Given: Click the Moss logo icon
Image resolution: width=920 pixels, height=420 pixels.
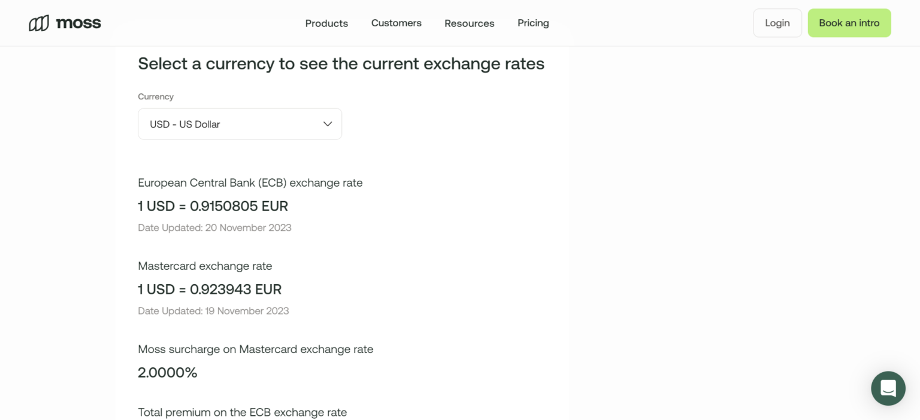Looking at the screenshot, I should (x=39, y=23).
